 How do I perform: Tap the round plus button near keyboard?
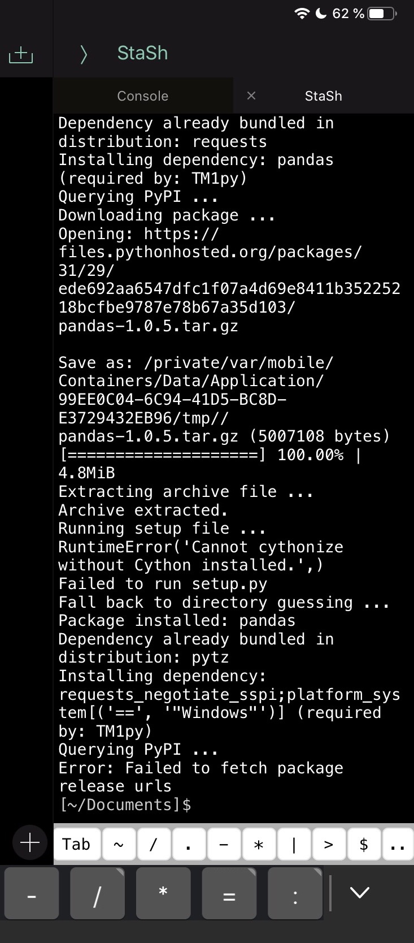(30, 843)
